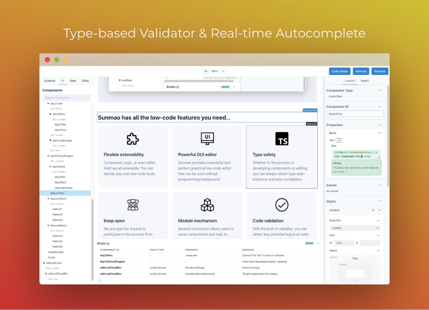Open the Data tab in the explorer
Screen dimensions: 429x310
(73, 81)
